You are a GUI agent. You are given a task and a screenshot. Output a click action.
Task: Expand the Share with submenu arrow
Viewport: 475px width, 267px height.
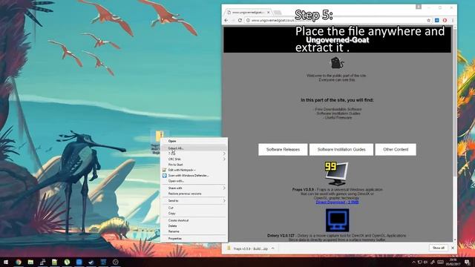(x=224, y=188)
